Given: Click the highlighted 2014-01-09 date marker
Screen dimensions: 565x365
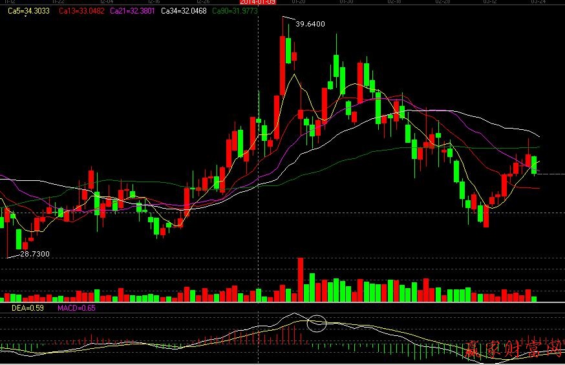Looking at the screenshot, I should (x=258, y=3).
